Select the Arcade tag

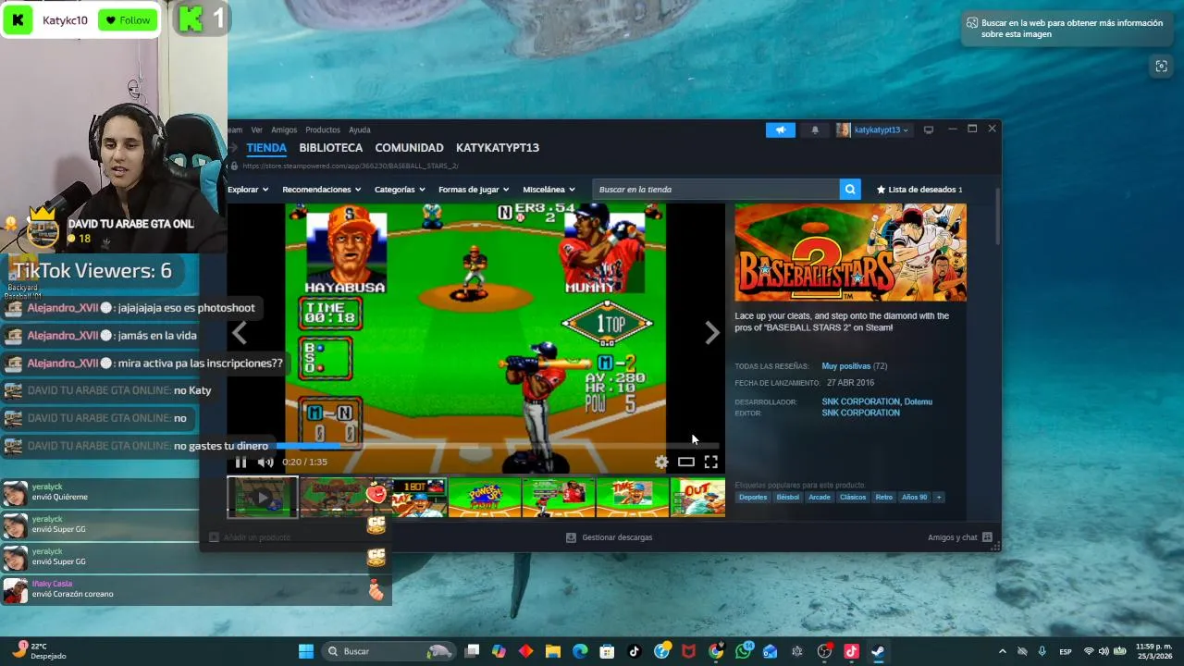click(820, 498)
